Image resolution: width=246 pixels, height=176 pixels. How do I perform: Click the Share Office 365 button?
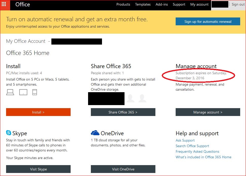123,112
